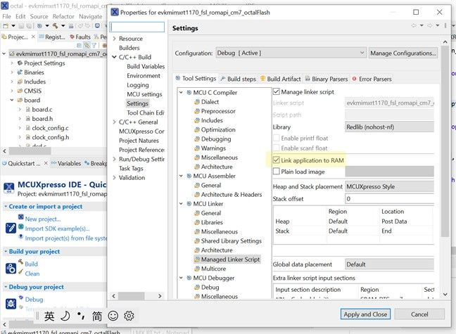Collapse the MCU Linker settings group
The image size is (456, 334).
point(181,204)
